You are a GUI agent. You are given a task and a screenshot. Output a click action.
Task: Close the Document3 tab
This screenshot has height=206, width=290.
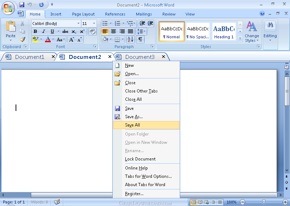[163, 57]
